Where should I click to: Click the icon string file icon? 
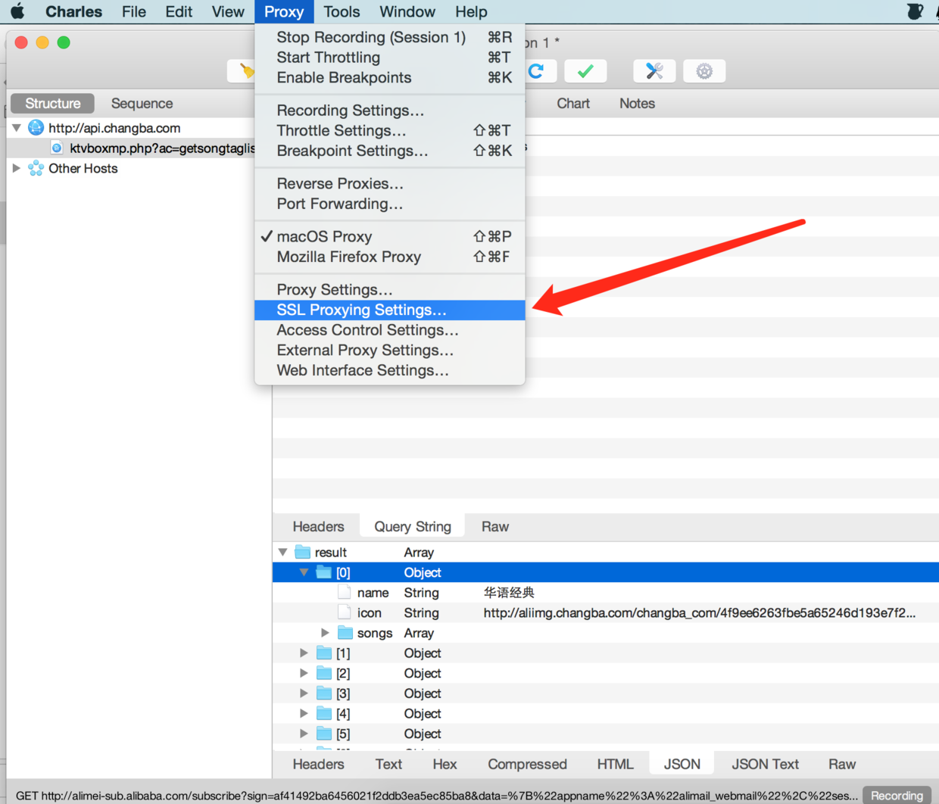[345, 612]
